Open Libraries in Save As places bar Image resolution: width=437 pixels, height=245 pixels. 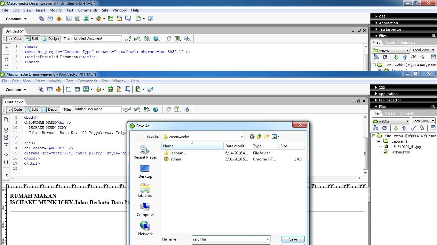(x=145, y=190)
